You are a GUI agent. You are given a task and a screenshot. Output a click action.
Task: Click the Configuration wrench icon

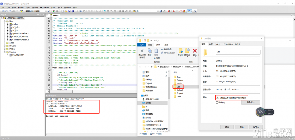[195, 11]
